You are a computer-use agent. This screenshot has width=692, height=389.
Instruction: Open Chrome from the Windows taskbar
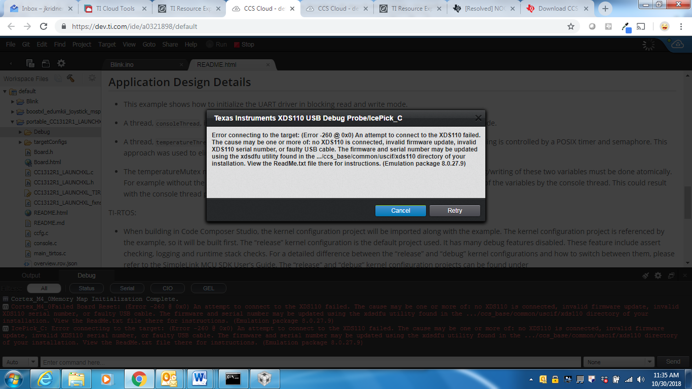pyautogui.click(x=139, y=378)
